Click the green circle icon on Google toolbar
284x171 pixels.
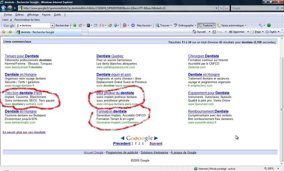269,25
